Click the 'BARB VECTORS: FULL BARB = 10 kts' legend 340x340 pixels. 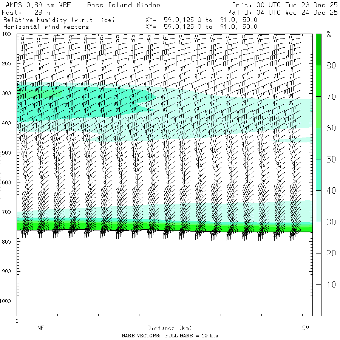click(x=170, y=336)
